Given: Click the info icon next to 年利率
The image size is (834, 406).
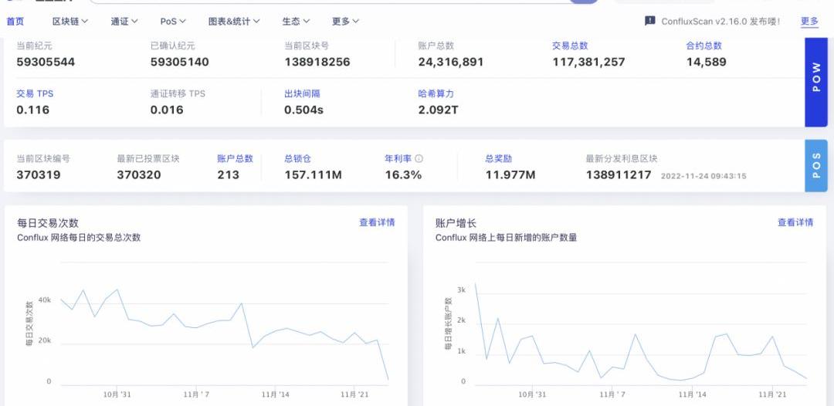Looking at the screenshot, I should pyautogui.click(x=419, y=158).
